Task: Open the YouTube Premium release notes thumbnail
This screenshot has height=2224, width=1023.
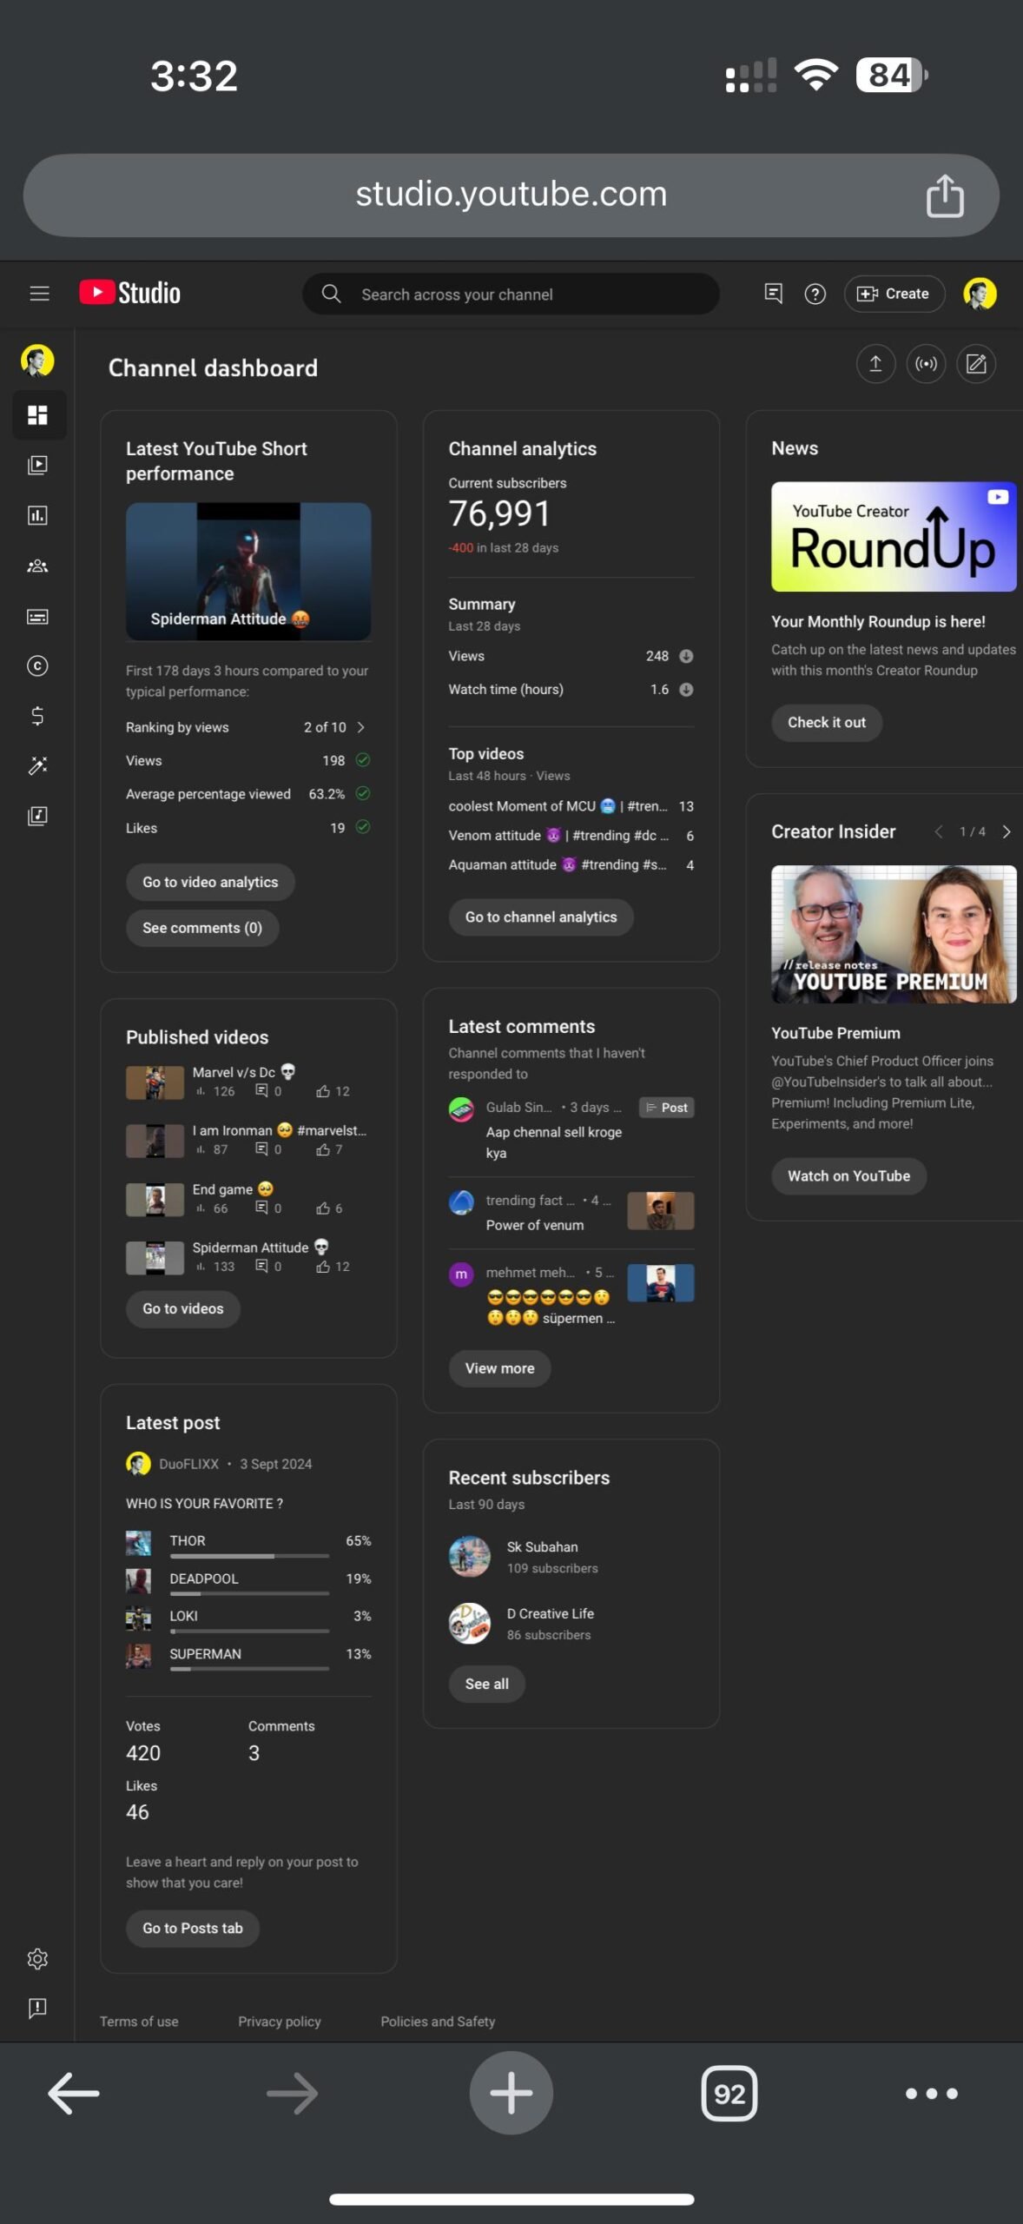Action: click(x=894, y=935)
